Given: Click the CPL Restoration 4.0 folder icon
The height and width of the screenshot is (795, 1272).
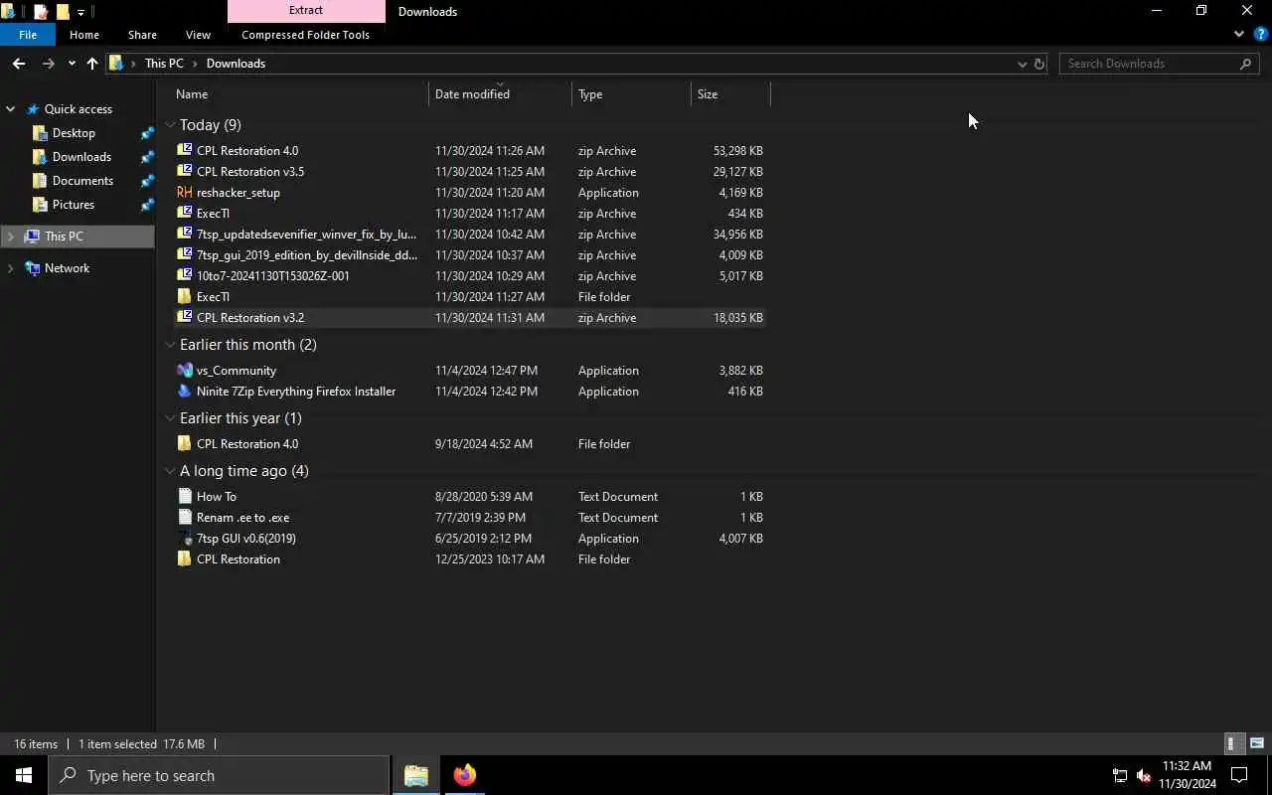Looking at the screenshot, I should click(184, 443).
